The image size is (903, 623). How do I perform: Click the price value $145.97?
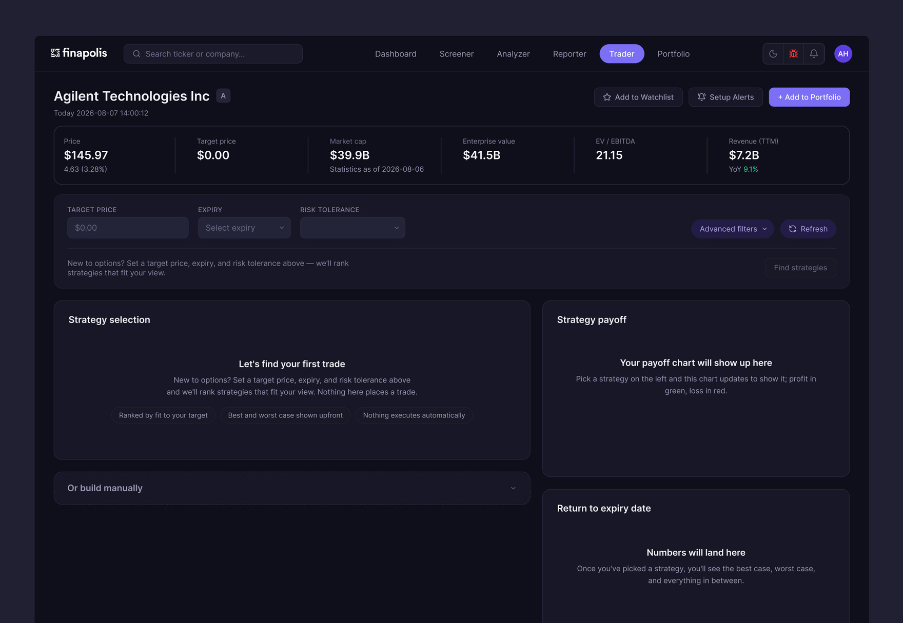(x=86, y=155)
